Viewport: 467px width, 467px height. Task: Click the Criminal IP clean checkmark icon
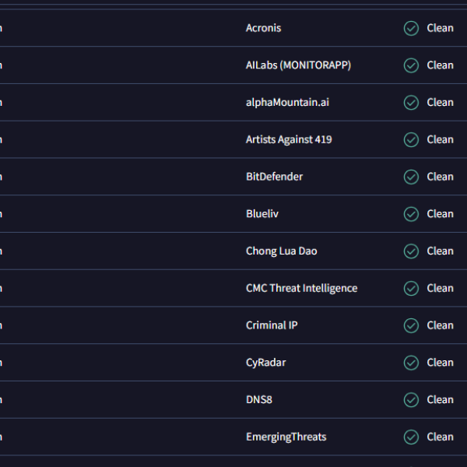pos(411,325)
